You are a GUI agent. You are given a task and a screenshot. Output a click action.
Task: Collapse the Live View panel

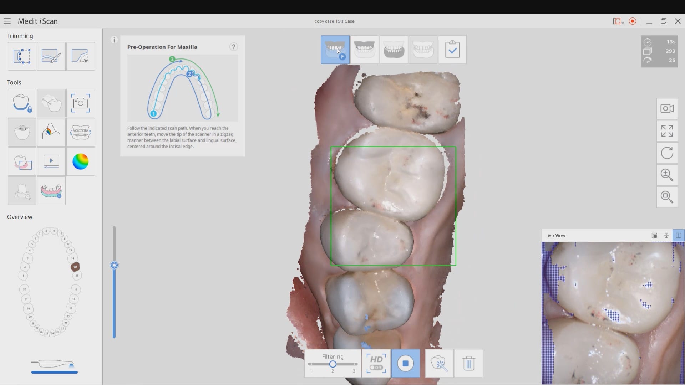tap(666, 236)
